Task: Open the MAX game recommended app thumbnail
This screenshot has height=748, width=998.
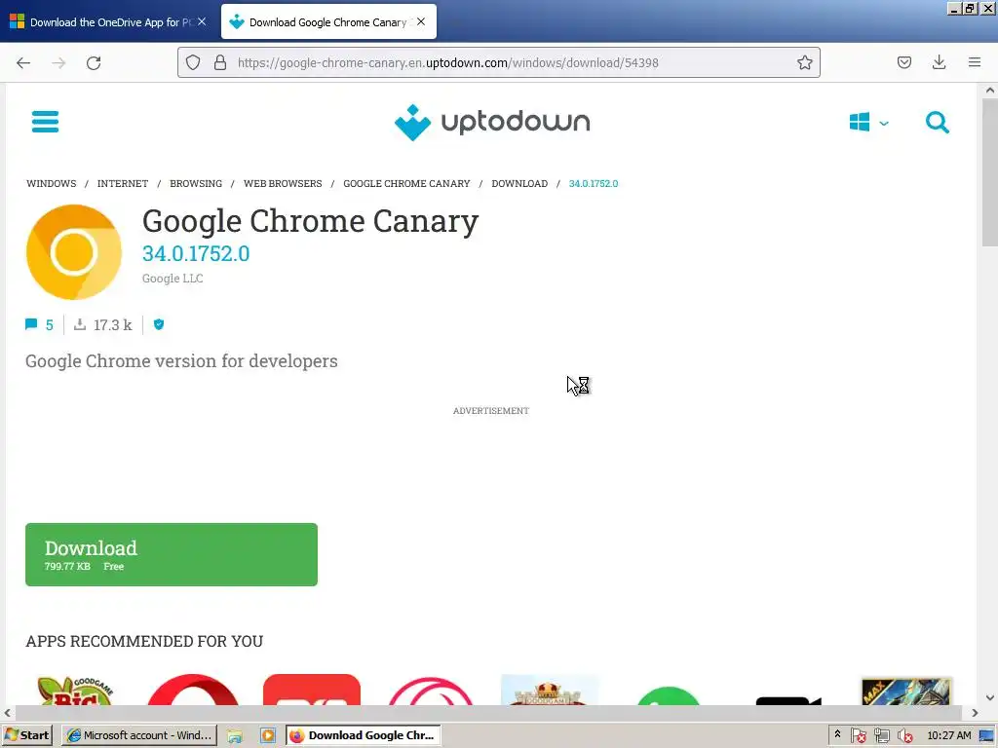Action: (x=905, y=692)
